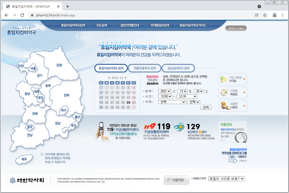Image resolution: width=289 pixels, height=193 pixels.
Task: Go back with the browser back arrow
Action: coord(7,15)
